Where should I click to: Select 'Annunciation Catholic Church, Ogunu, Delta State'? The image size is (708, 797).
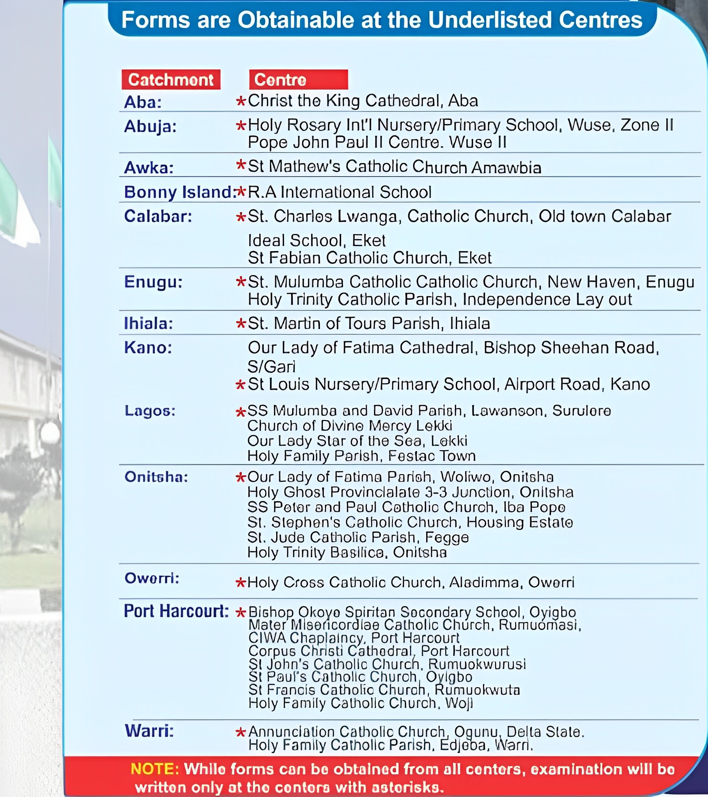coord(416,732)
